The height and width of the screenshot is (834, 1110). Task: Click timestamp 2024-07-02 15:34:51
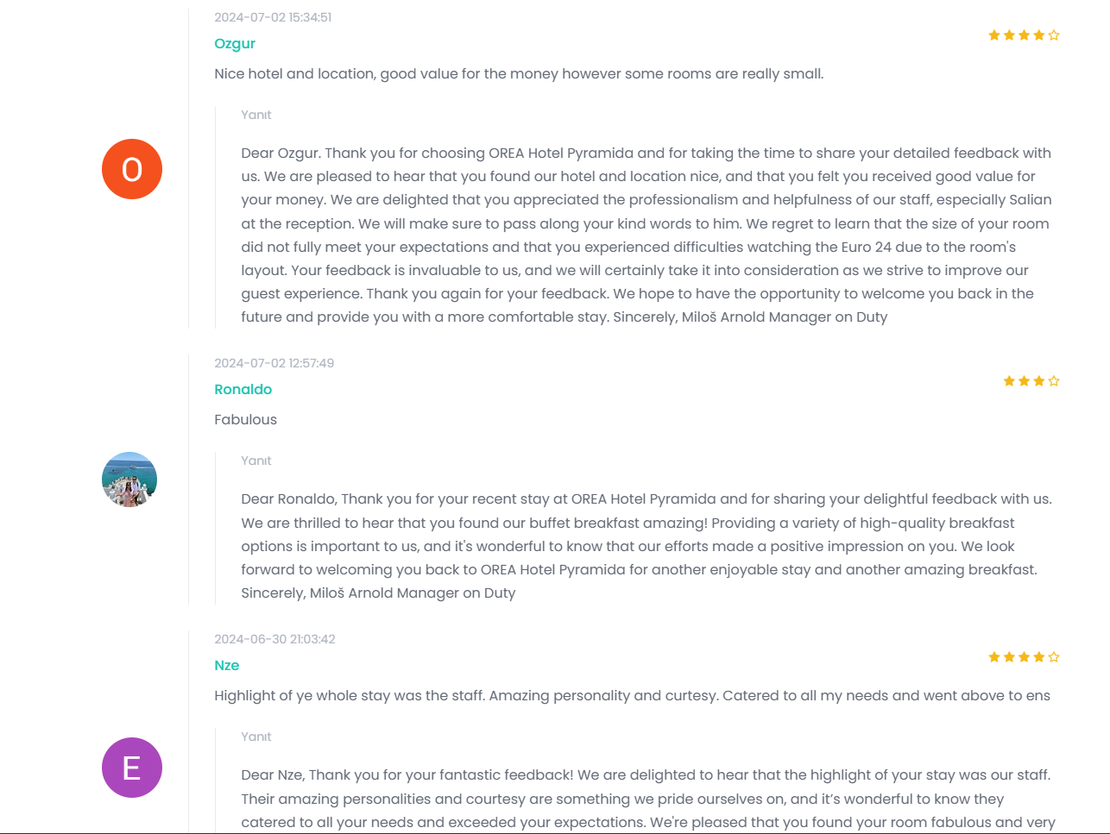tap(273, 17)
